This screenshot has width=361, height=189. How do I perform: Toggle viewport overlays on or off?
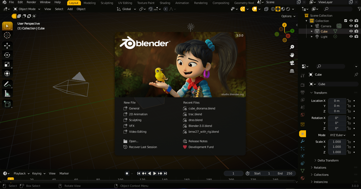(x=254, y=9)
